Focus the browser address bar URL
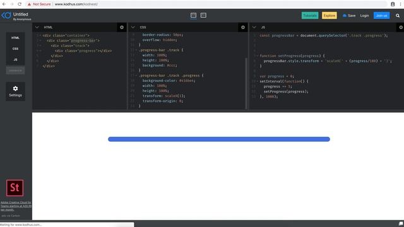 tap(76, 4)
